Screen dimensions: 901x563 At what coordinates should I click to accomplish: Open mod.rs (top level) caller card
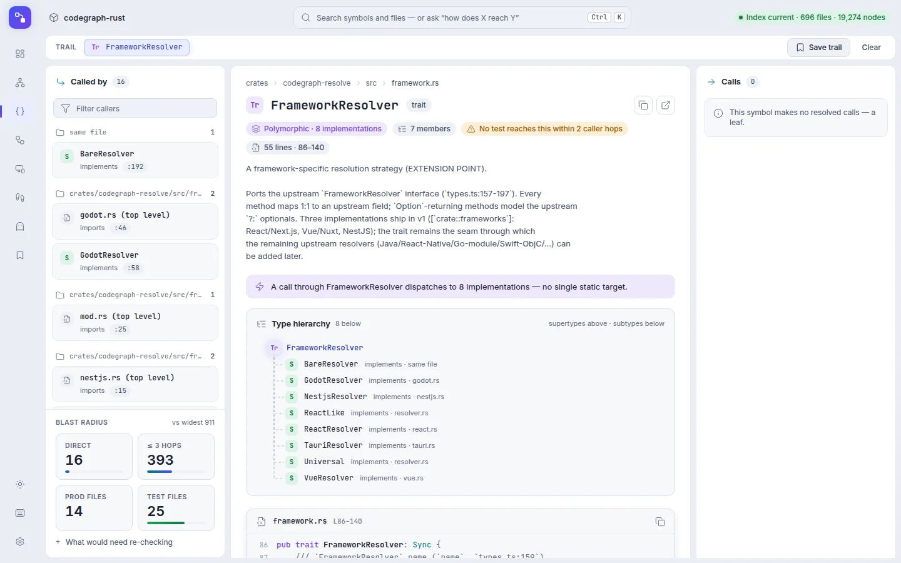135,323
